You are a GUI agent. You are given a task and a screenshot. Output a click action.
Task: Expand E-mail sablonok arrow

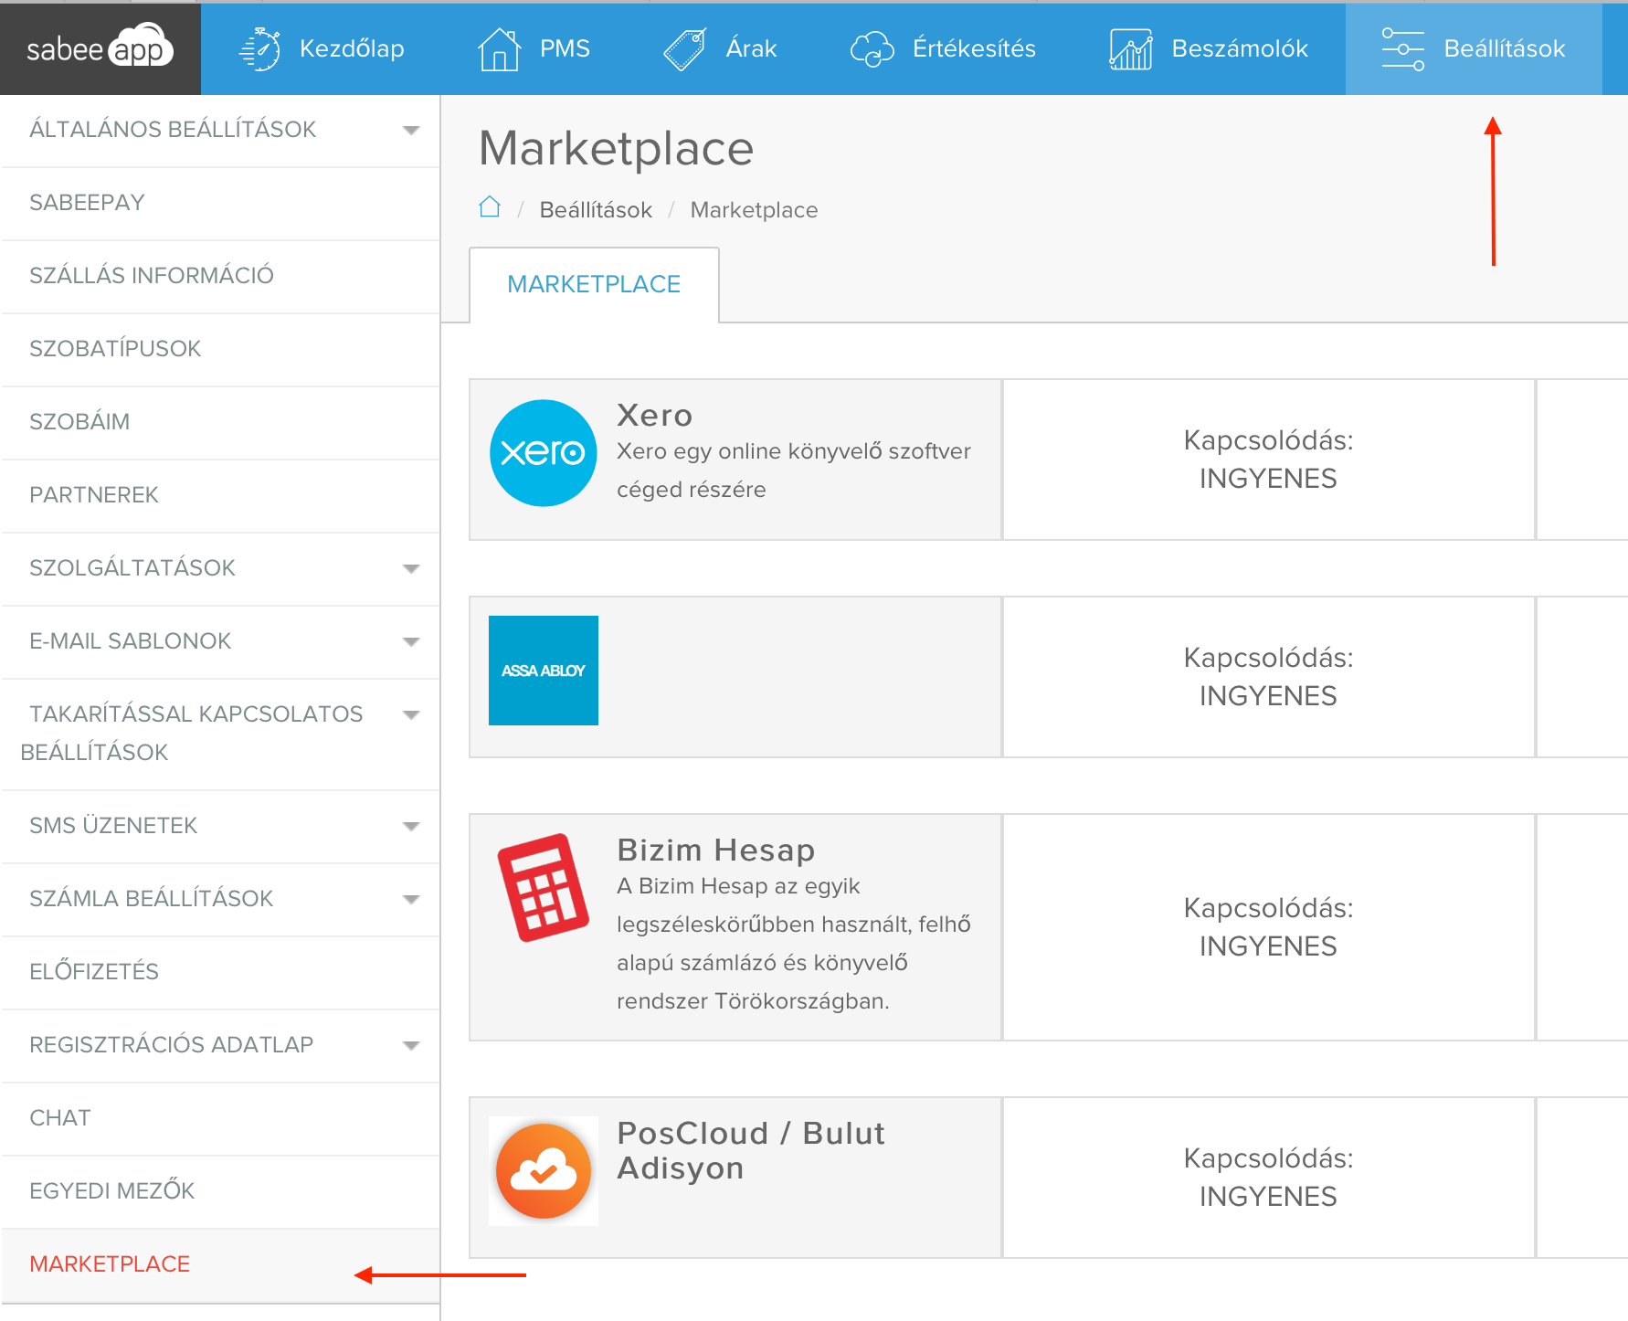click(411, 641)
